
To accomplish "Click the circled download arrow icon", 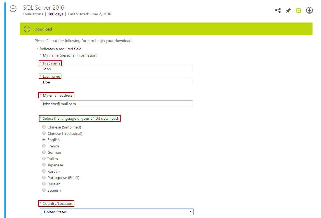I will point(309,10).
